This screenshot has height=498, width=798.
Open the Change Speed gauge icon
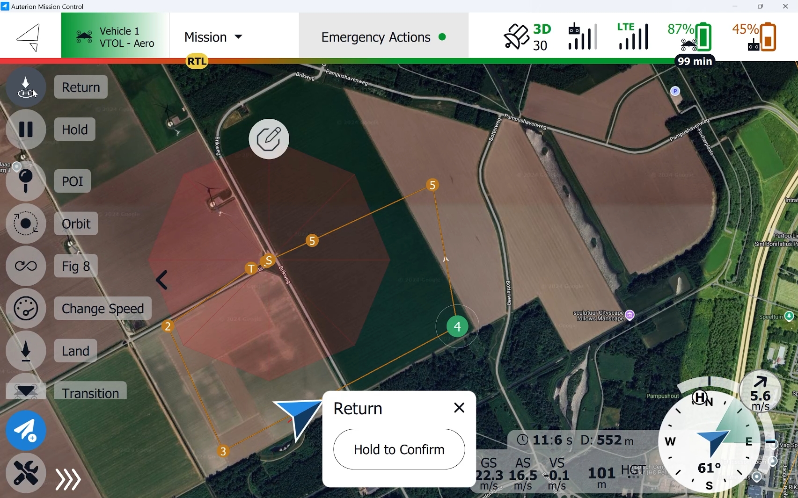tap(26, 309)
